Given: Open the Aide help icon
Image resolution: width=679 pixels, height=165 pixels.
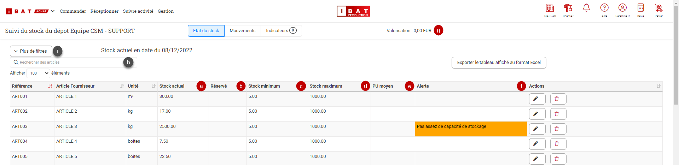Looking at the screenshot, I should 604,8.
